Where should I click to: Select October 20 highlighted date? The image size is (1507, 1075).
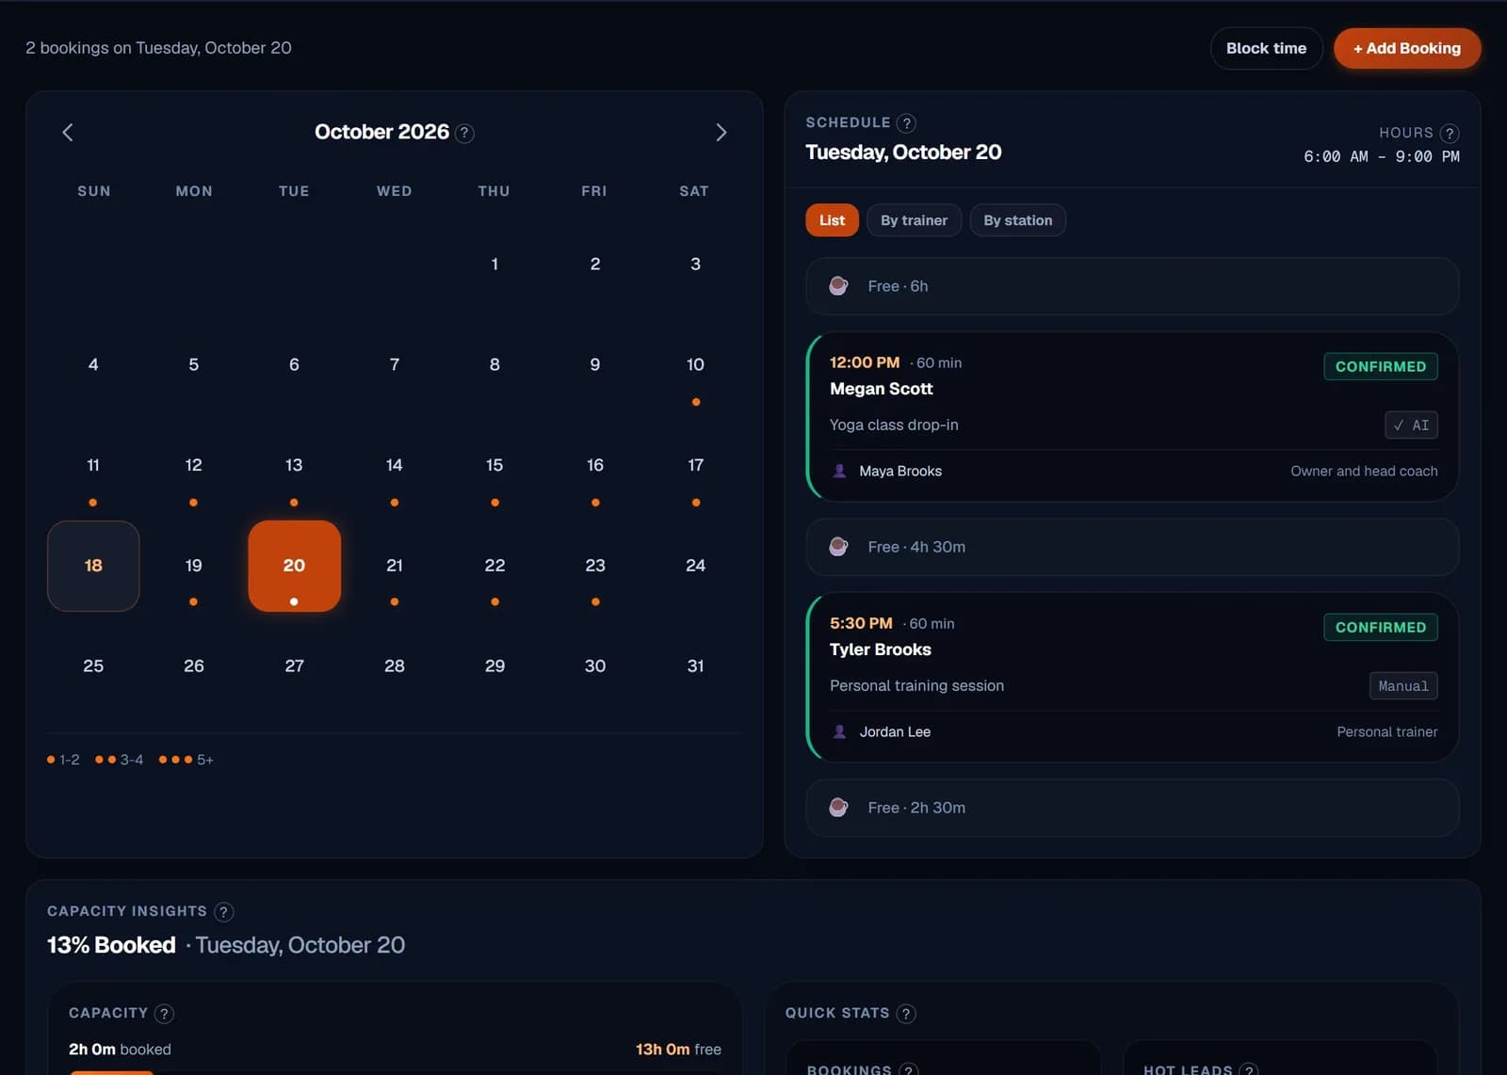tap(294, 566)
